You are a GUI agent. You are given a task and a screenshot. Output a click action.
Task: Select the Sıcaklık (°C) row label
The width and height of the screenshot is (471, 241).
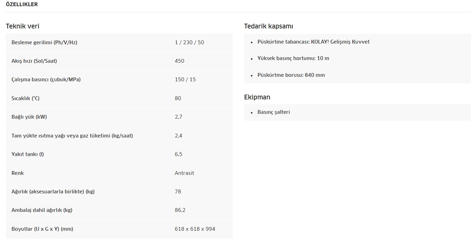click(x=25, y=98)
